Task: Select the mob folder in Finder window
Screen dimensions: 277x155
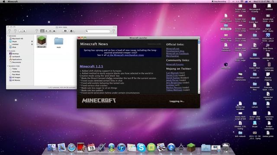Action: 59,43
